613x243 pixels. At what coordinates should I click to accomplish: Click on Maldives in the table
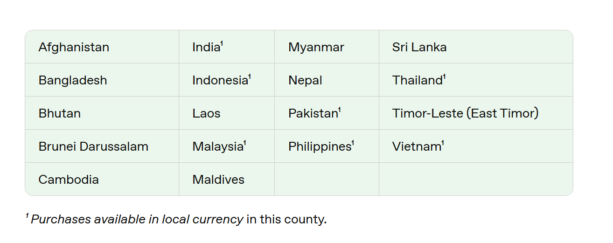pyautogui.click(x=218, y=180)
